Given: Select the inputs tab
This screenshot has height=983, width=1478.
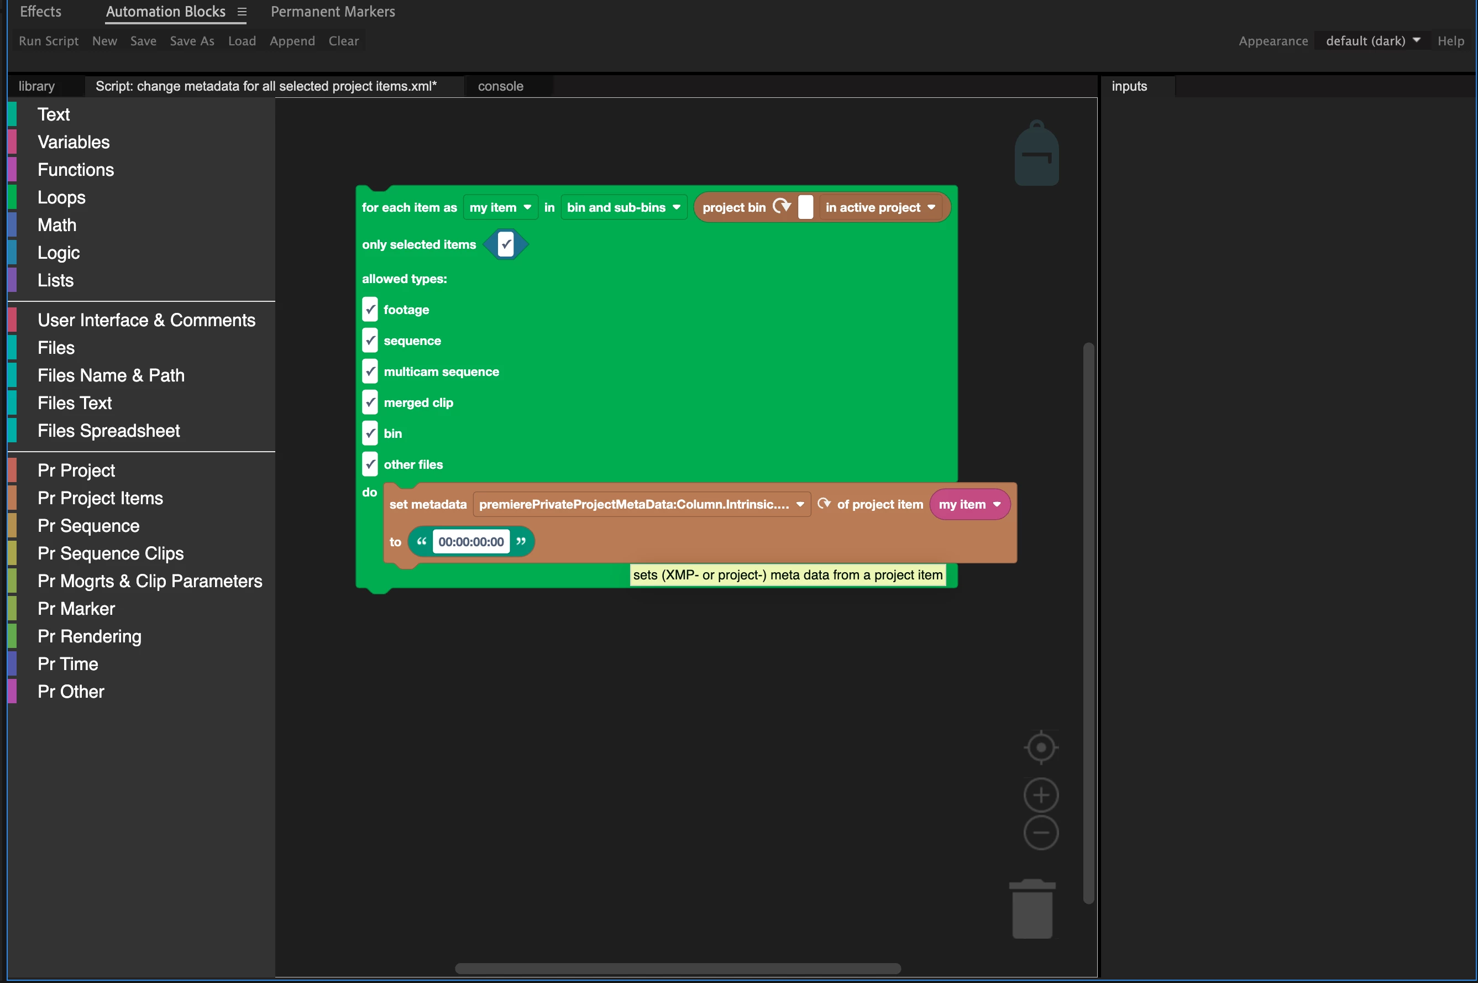Looking at the screenshot, I should click(x=1129, y=86).
